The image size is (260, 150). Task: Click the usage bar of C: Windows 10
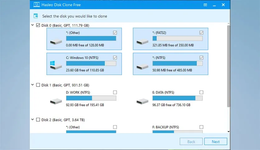click(x=91, y=63)
